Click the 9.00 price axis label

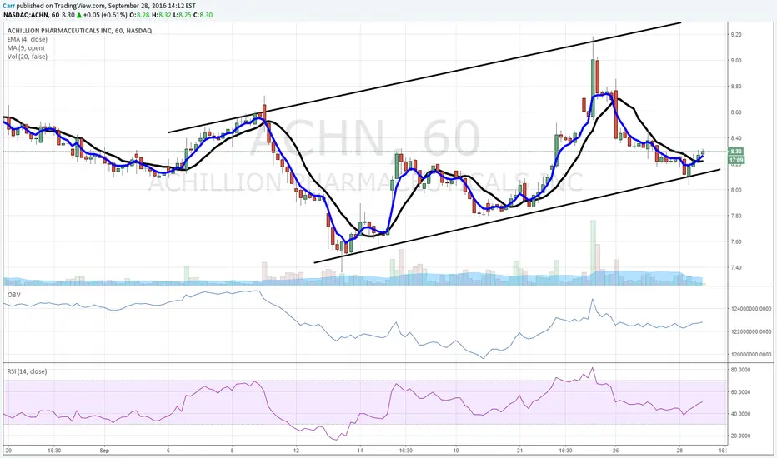click(736, 61)
